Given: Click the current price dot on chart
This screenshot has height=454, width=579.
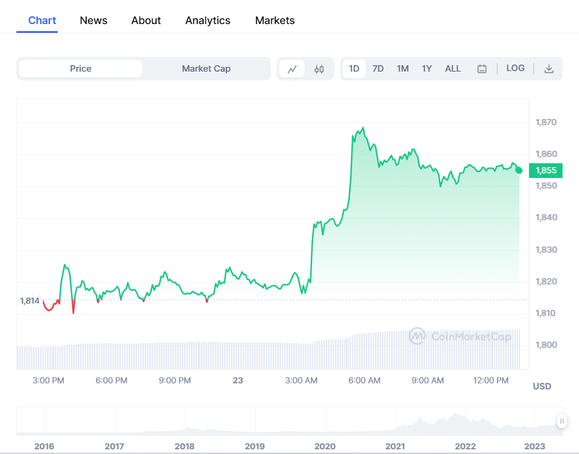Looking at the screenshot, I should [x=519, y=170].
